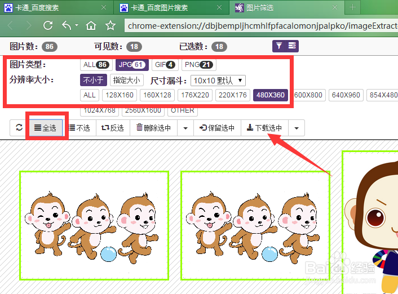398x294 pixels.
Task: Filter image type ALL 86
Action: click(96, 65)
